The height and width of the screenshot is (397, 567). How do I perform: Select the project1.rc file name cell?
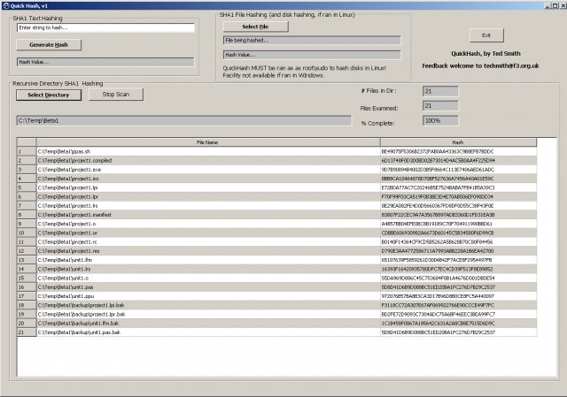(208, 241)
